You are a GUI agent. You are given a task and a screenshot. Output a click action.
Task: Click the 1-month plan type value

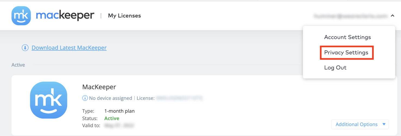120,111
